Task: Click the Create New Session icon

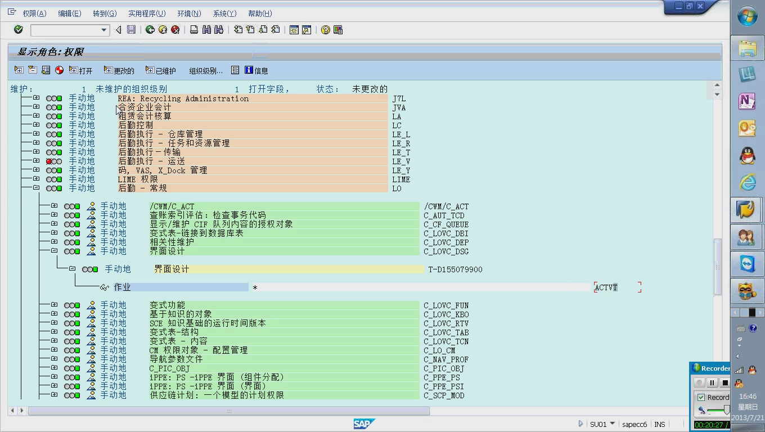Action: tap(294, 30)
